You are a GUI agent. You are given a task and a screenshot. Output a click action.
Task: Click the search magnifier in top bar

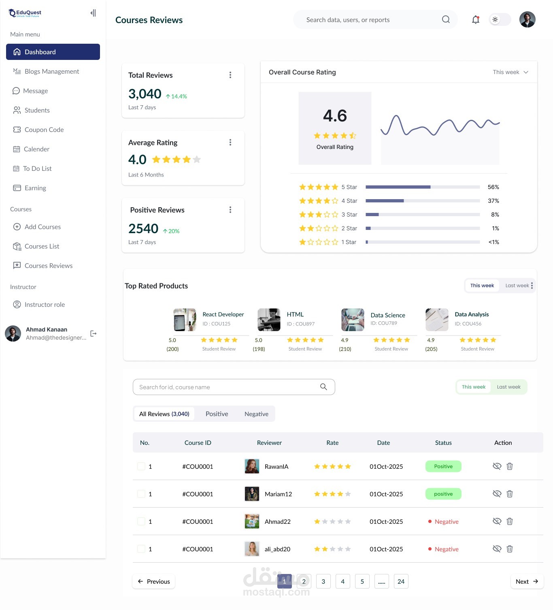(x=446, y=19)
